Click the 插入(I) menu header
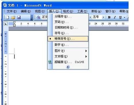This screenshot has width=134, height=105. coord(54,11)
